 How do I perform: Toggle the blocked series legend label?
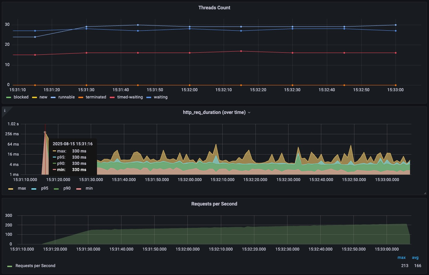pyautogui.click(x=21, y=97)
